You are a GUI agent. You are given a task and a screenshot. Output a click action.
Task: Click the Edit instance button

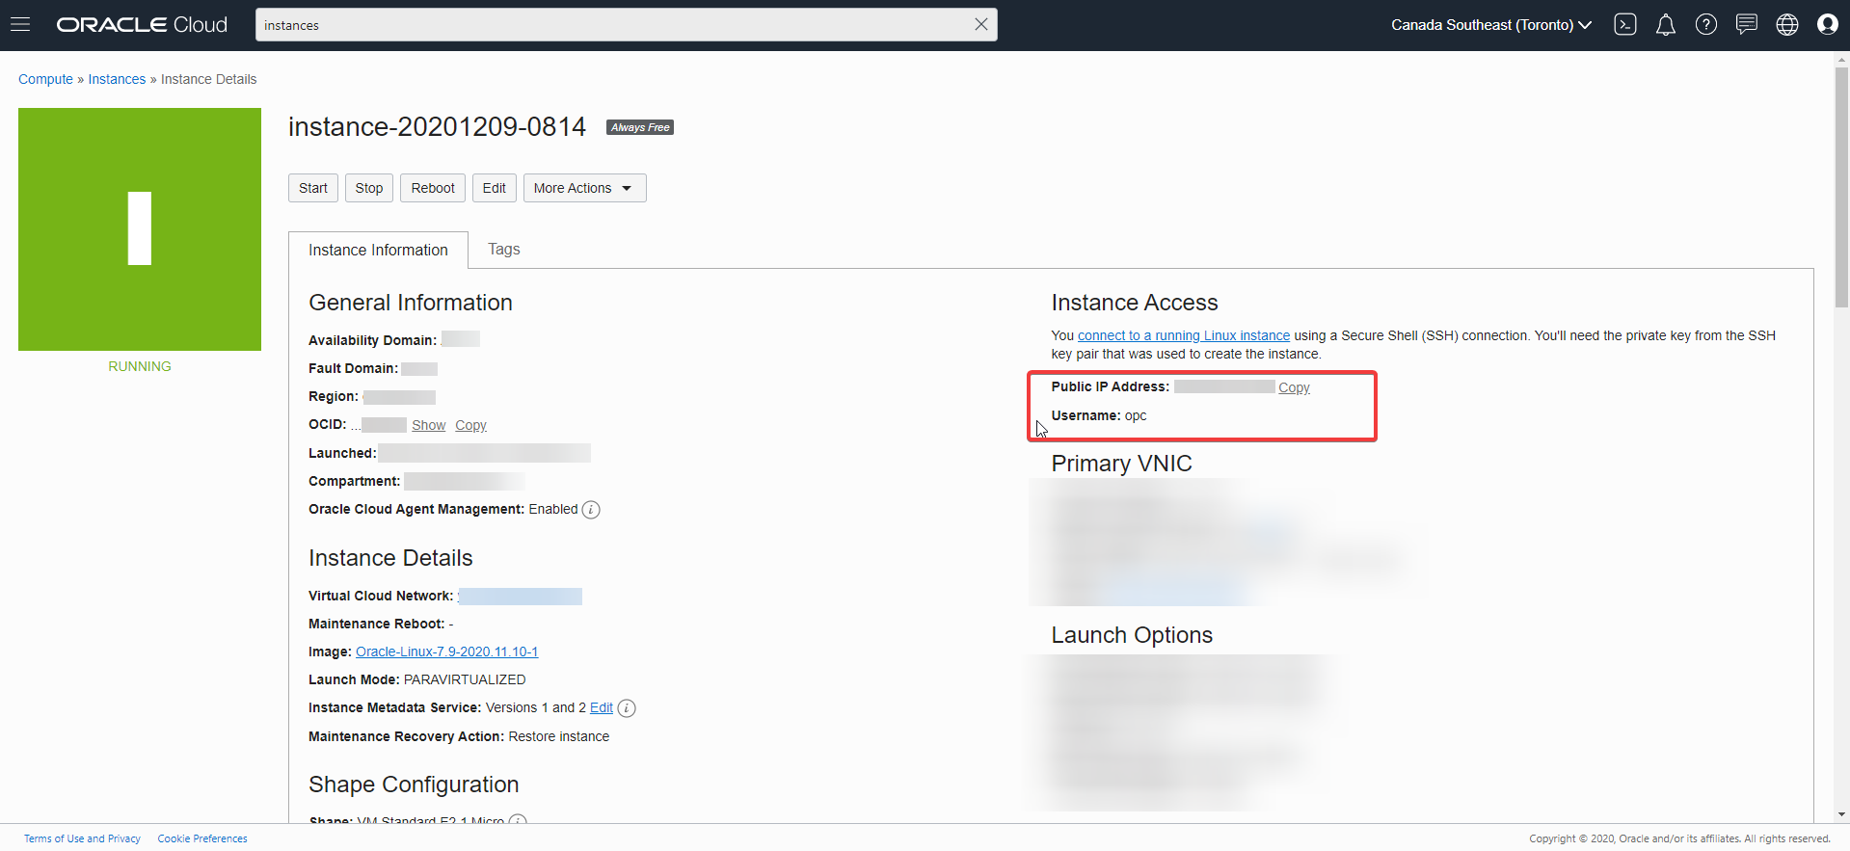495,188
